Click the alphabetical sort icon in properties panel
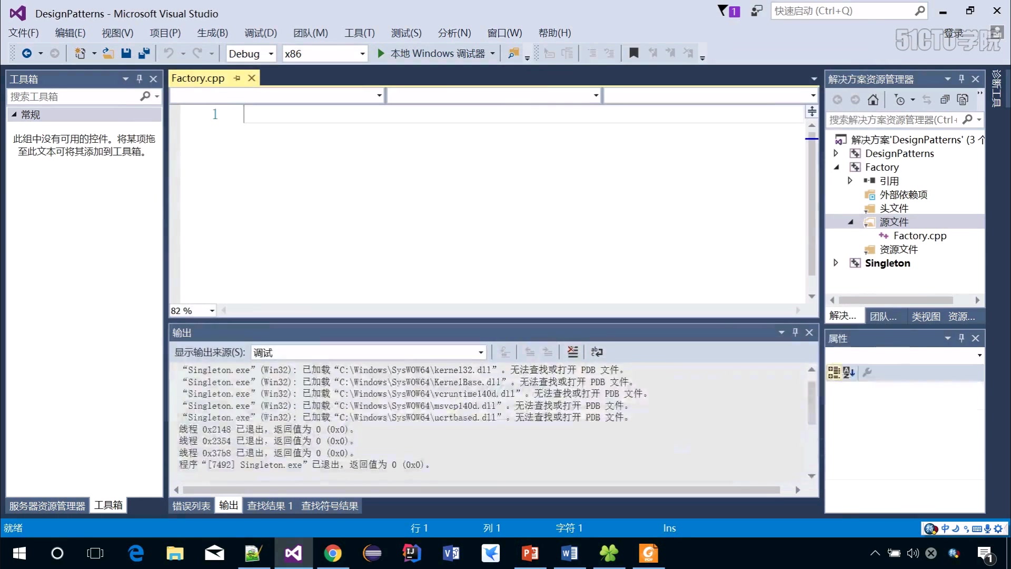 pyautogui.click(x=849, y=372)
